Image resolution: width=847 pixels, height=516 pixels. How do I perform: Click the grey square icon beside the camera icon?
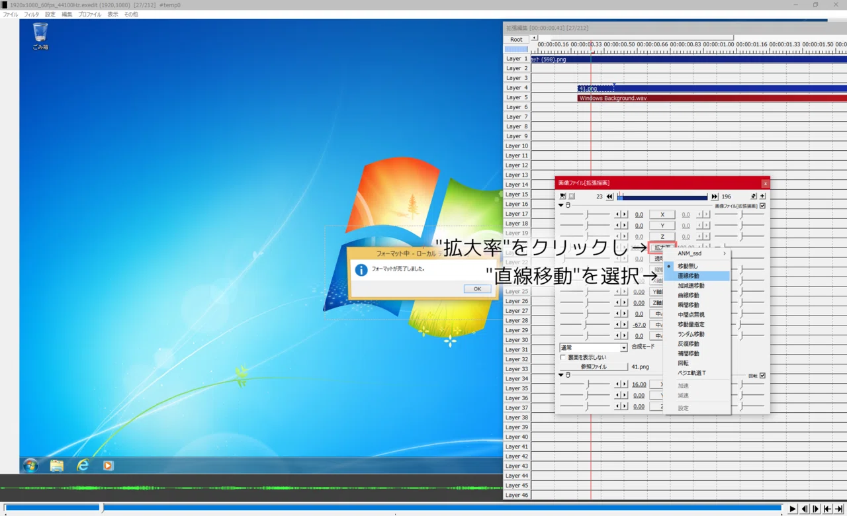[x=572, y=196]
